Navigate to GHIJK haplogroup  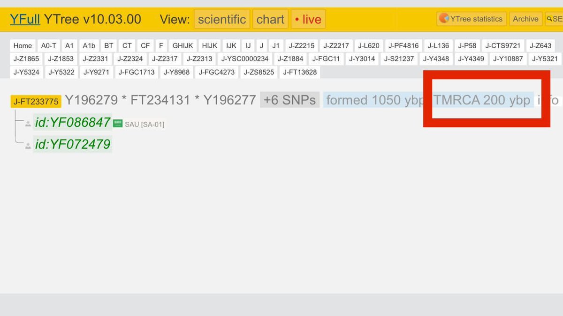pos(183,45)
